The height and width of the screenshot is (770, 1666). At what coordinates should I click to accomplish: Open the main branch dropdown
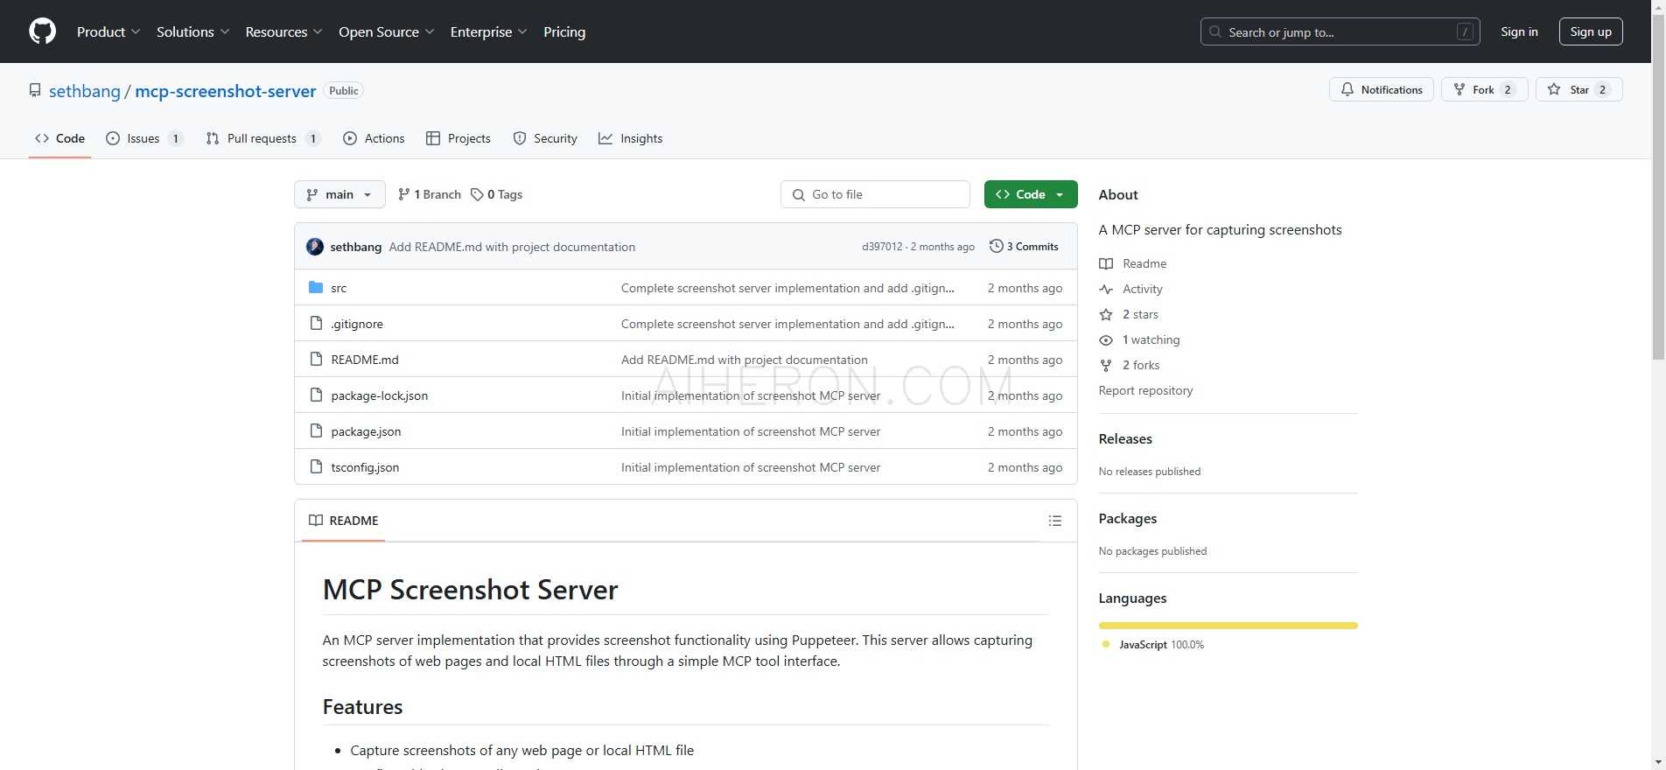(x=339, y=194)
